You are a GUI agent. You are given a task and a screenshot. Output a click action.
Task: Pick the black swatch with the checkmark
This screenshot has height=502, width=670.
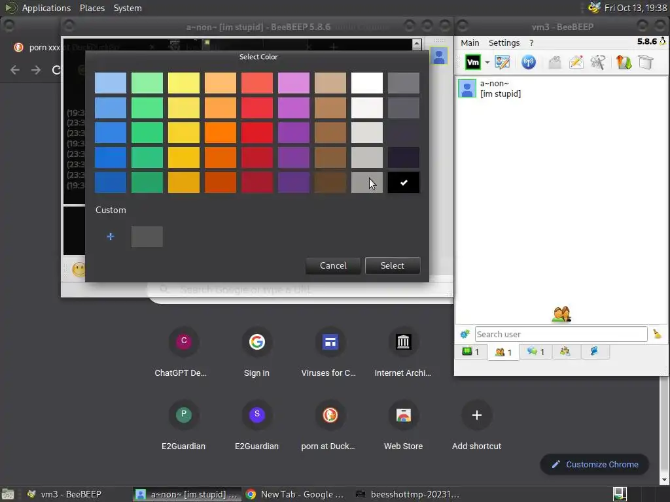coord(403,183)
